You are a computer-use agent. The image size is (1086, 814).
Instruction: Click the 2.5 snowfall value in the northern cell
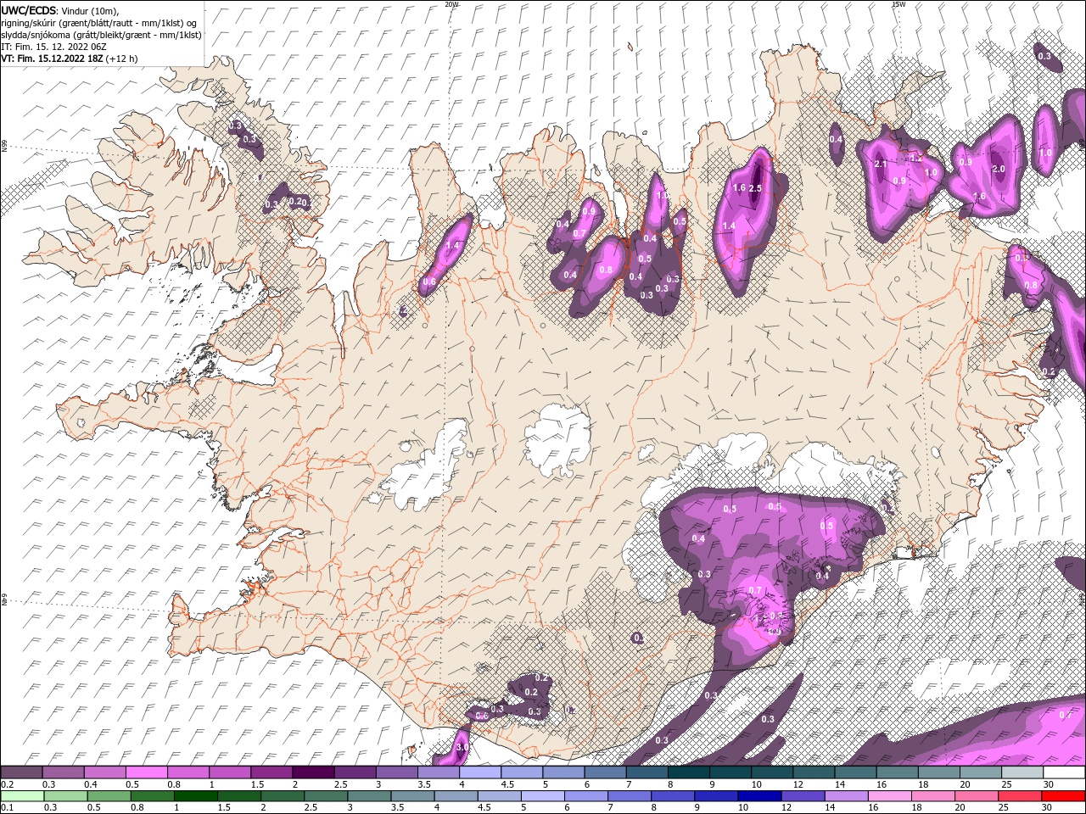[755, 188]
